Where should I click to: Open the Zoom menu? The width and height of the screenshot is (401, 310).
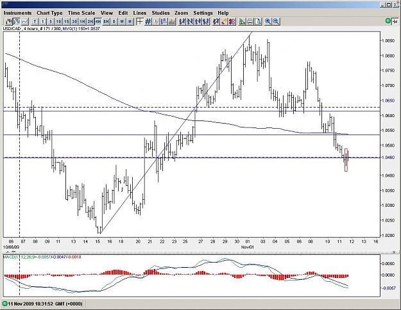pyautogui.click(x=181, y=13)
